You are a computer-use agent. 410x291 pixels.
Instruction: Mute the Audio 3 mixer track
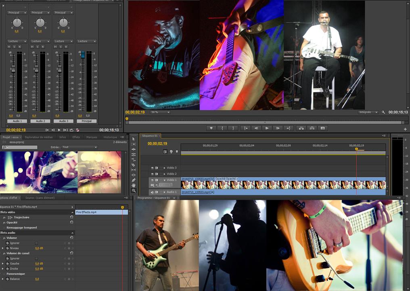pos(55,46)
